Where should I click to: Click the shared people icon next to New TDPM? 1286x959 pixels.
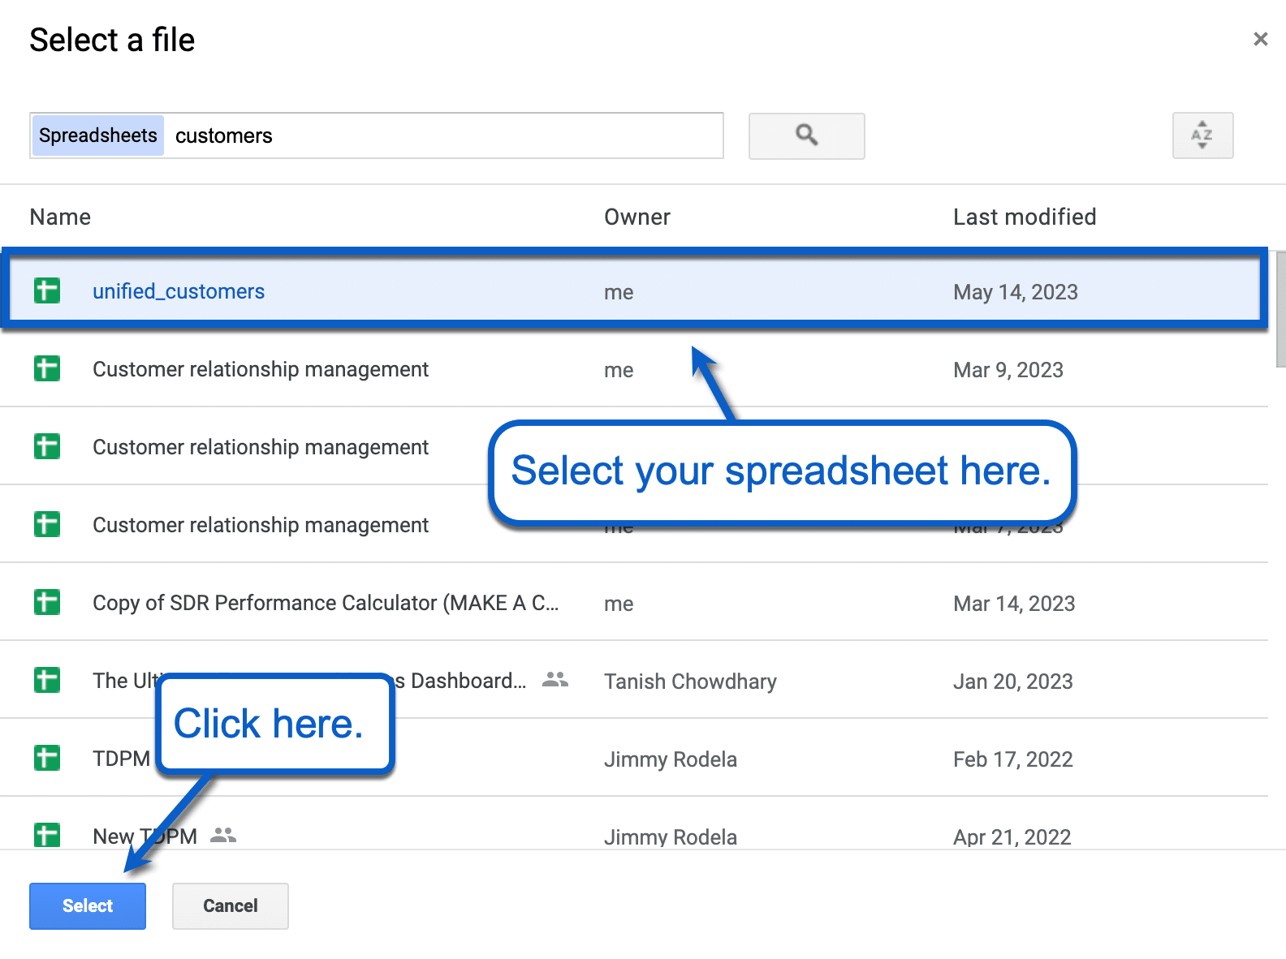[x=223, y=835]
